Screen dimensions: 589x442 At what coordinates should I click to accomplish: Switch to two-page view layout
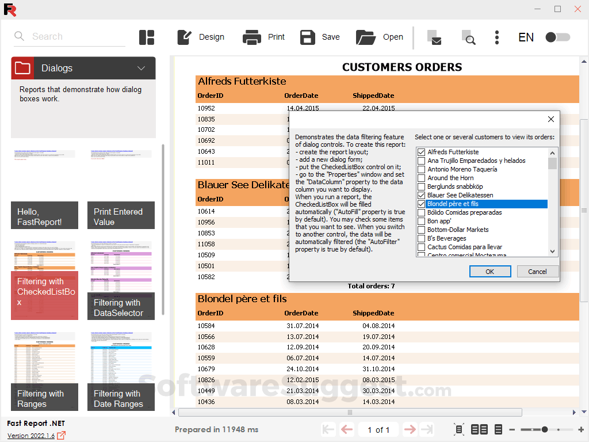click(x=479, y=429)
